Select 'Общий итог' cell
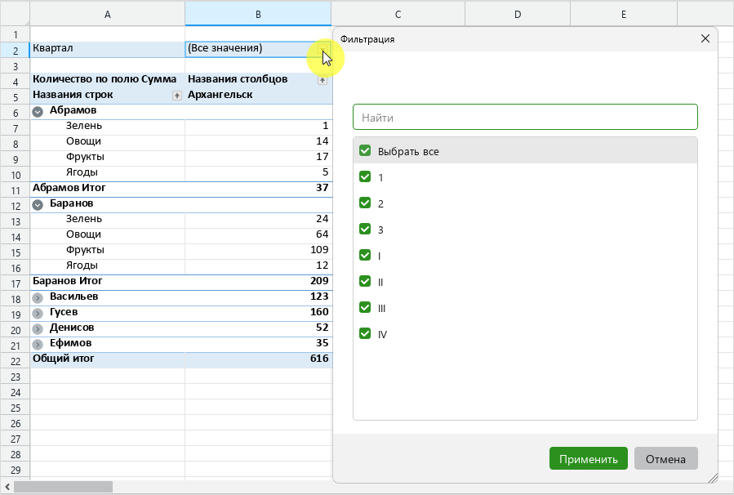The image size is (734, 495). [108, 360]
